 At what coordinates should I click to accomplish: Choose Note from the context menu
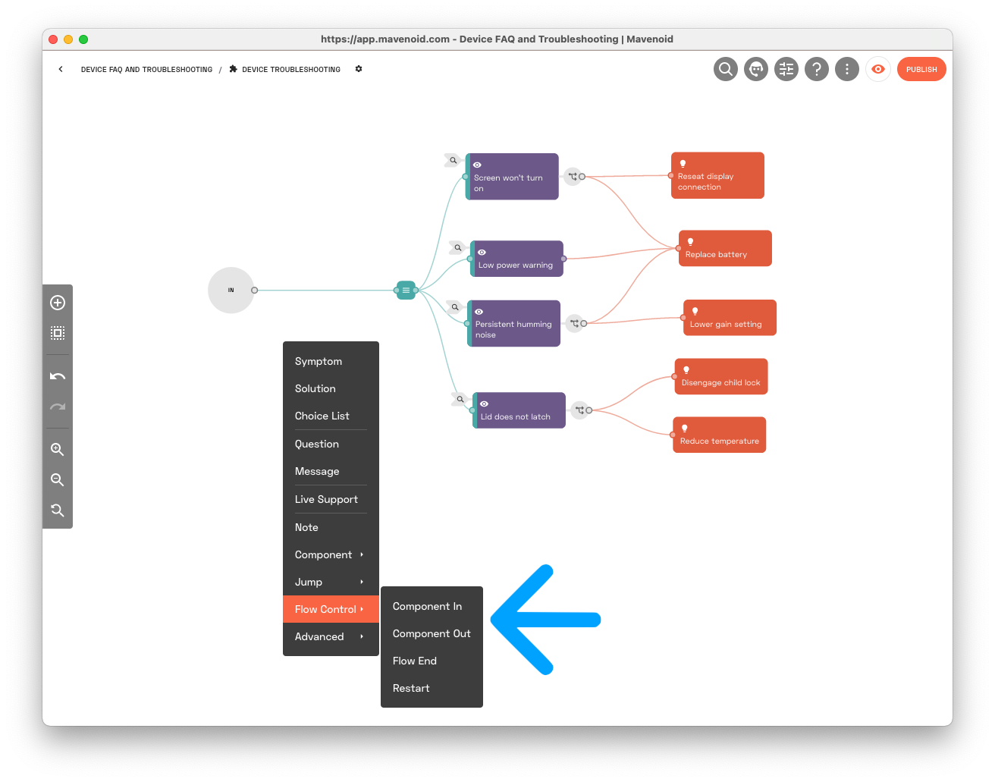click(331, 527)
